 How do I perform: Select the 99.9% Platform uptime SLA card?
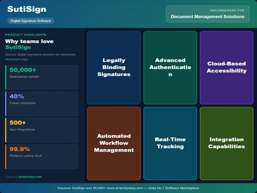pos(42,156)
